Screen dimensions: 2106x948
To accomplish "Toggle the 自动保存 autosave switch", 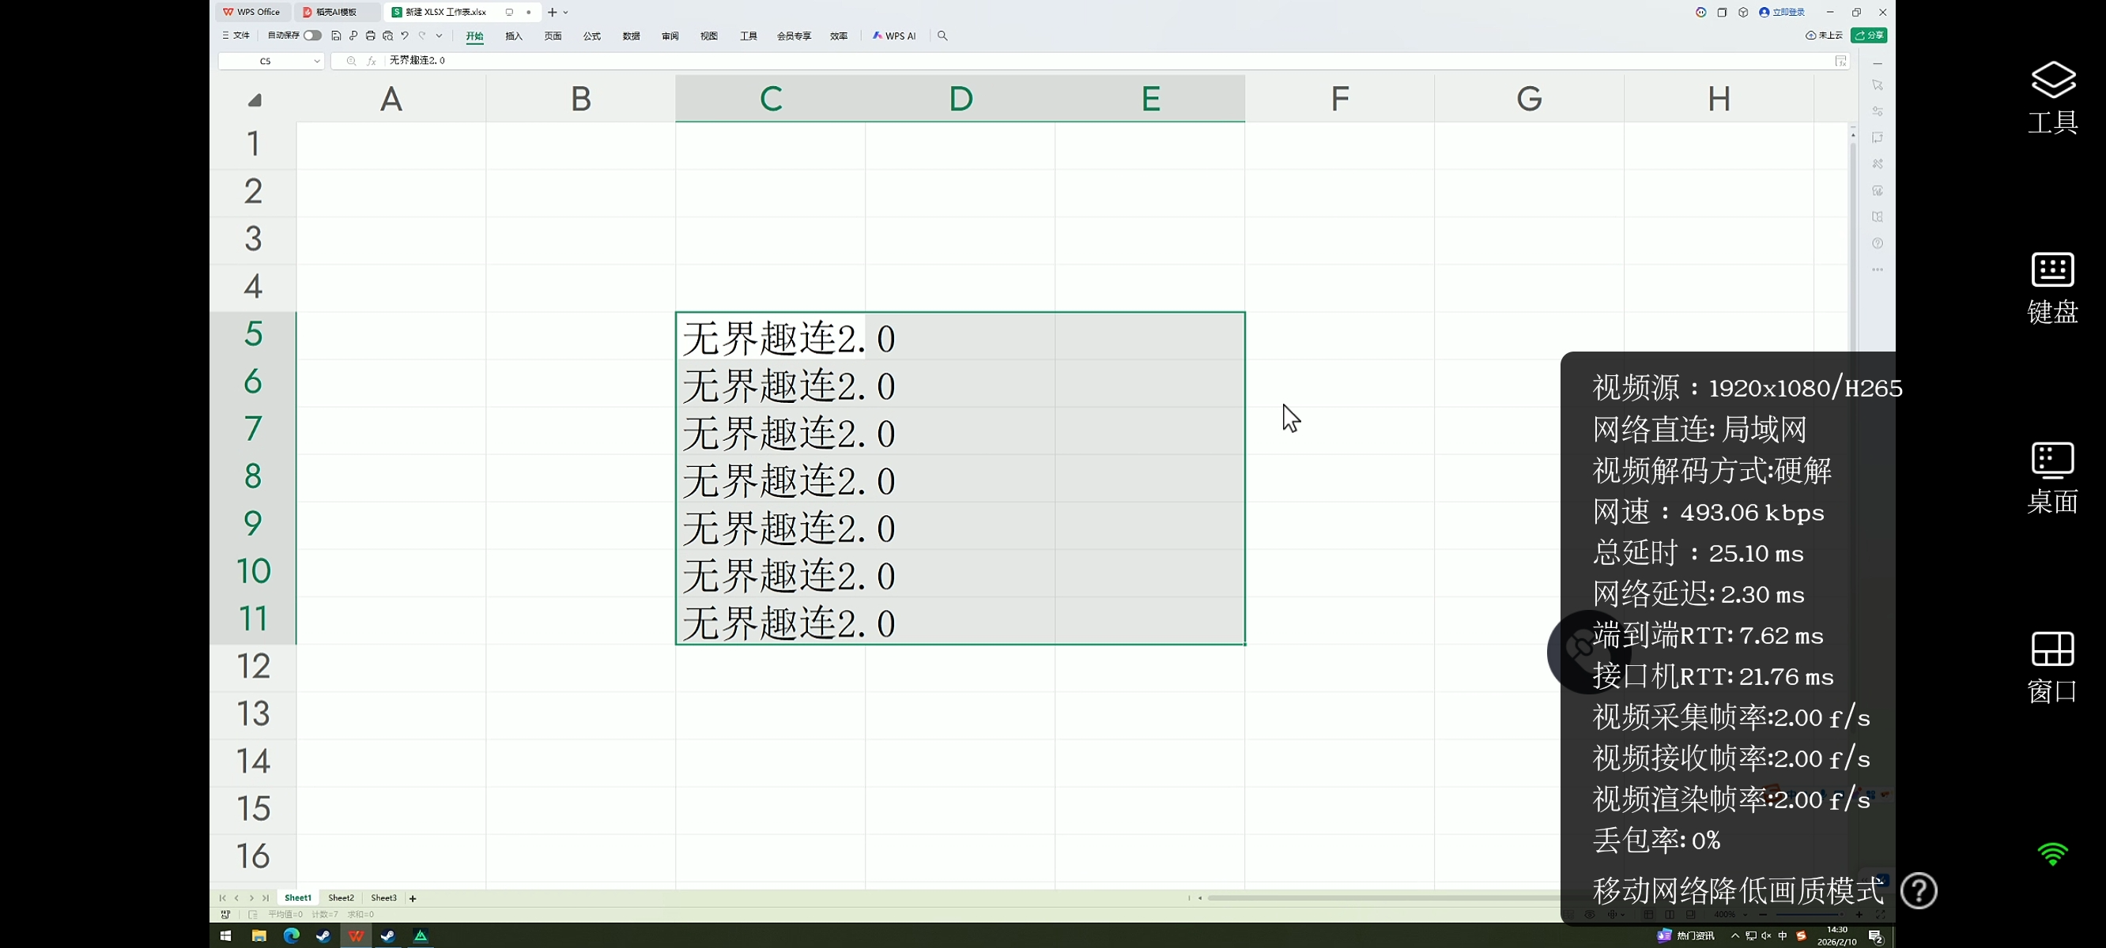I will tap(313, 35).
